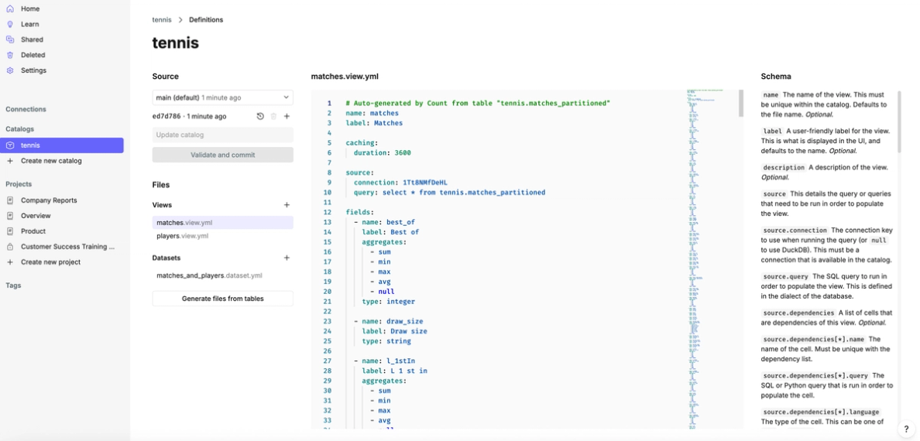
Task: Click the matches.view.yml editor title
Action: pyautogui.click(x=345, y=77)
